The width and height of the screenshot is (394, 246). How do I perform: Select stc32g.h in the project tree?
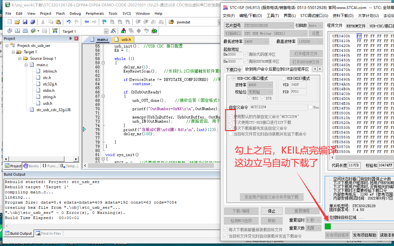click(50, 84)
